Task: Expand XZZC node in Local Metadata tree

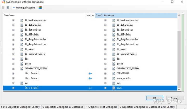Action: (105, 88)
